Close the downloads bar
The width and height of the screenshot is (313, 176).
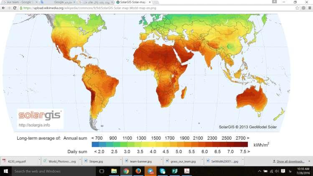(x=309, y=161)
